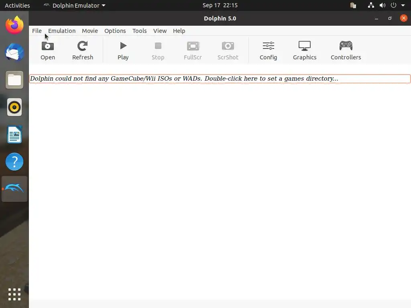Take a screenshot with ScrShot icon
411x308 pixels.
click(228, 50)
